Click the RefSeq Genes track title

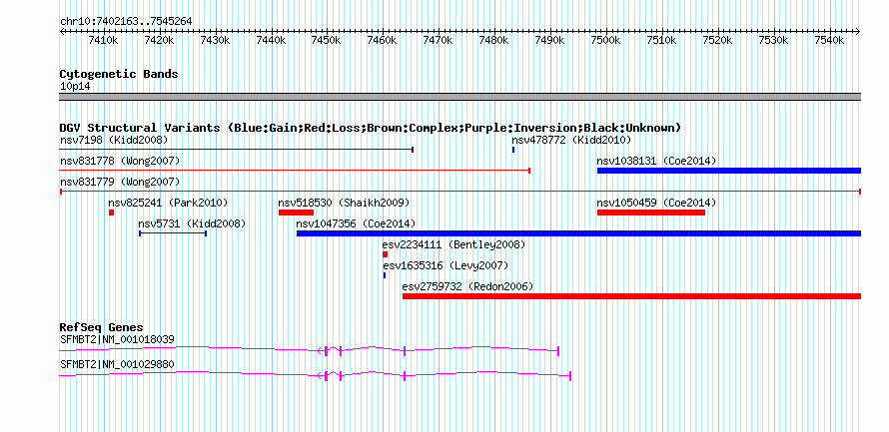(x=101, y=327)
